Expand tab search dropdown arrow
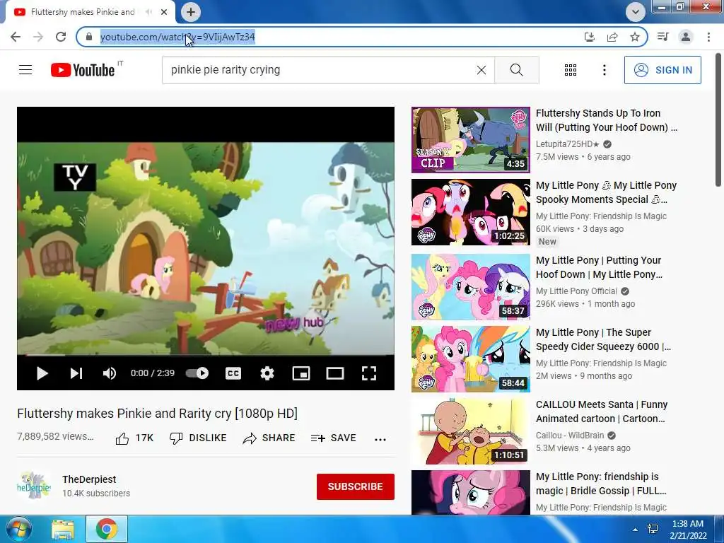 (x=636, y=12)
